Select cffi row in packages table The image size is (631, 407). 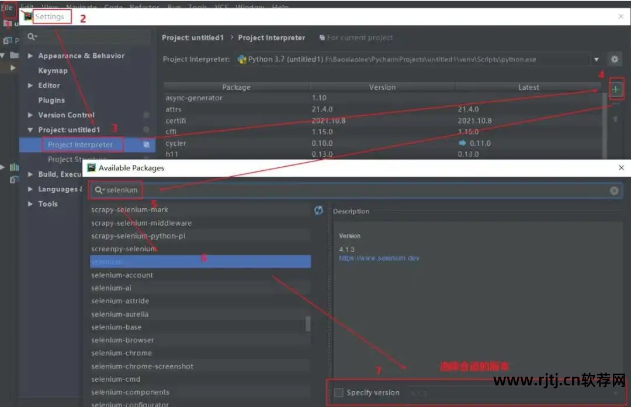pos(382,132)
